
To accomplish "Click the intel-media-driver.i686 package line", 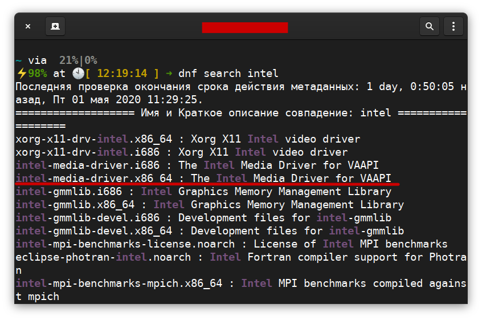I will click(197, 165).
